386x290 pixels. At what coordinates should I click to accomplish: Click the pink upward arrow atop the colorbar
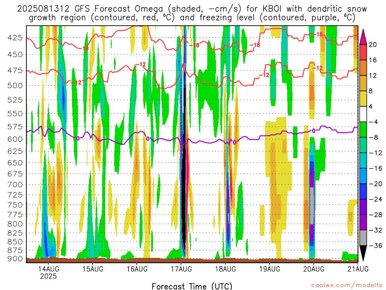point(363,37)
